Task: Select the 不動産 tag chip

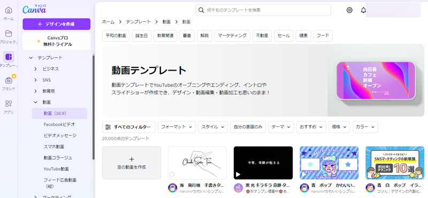Action: coord(262,36)
